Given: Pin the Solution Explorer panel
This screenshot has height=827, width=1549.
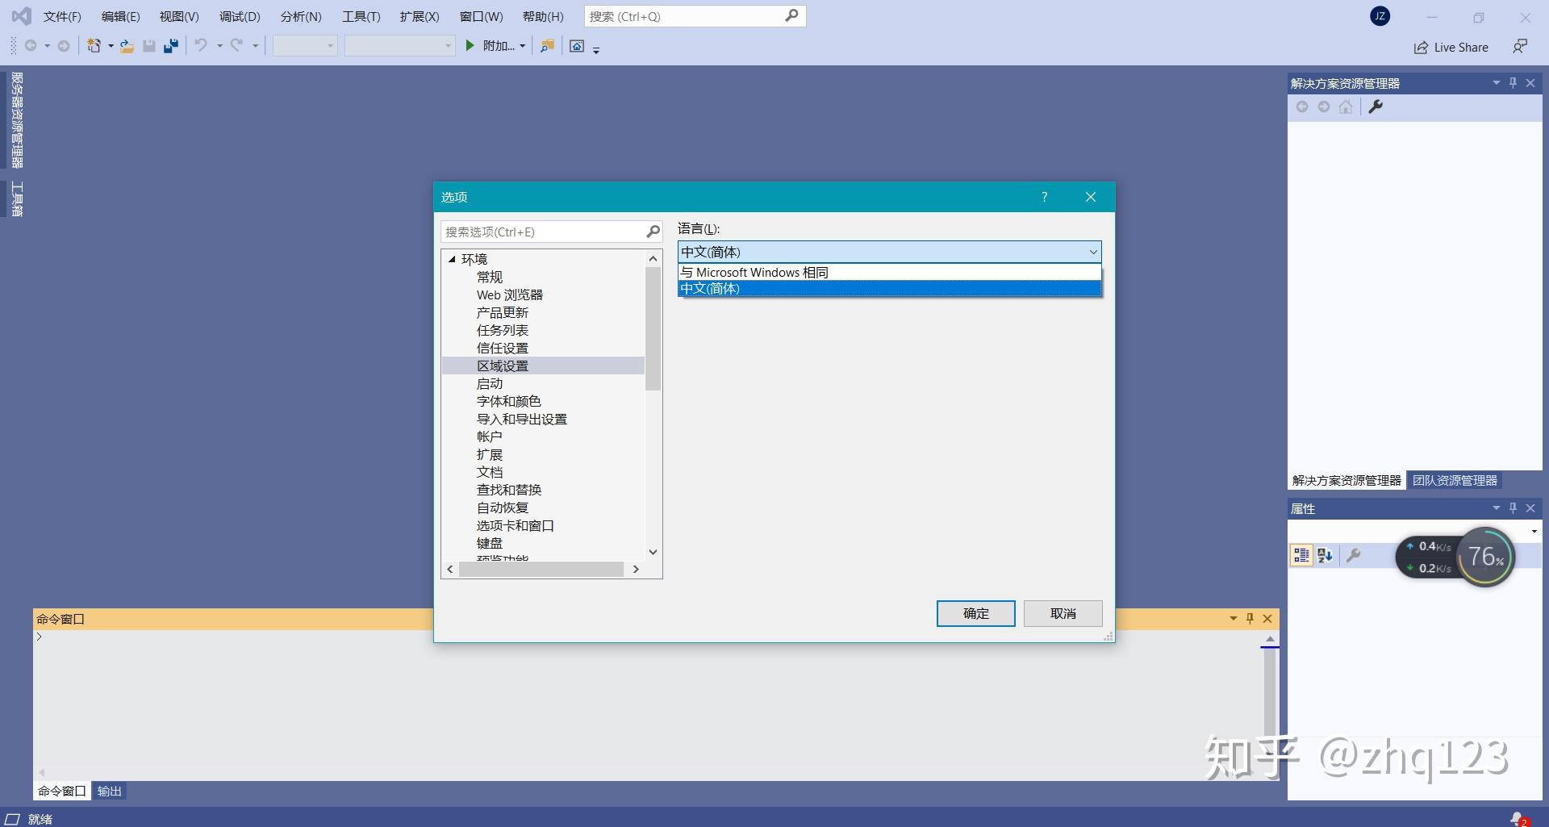Looking at the screenshot, I should 1513,82.
